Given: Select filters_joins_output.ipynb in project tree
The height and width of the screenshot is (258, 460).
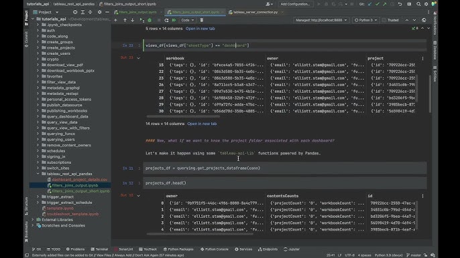Looking at the screenshot, I should 75,185.
